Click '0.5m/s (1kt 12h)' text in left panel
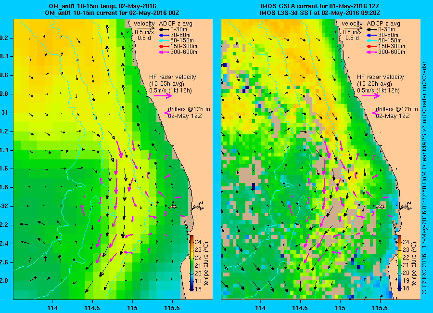Viewport: 433px width, 313px height. click(171, 91)
